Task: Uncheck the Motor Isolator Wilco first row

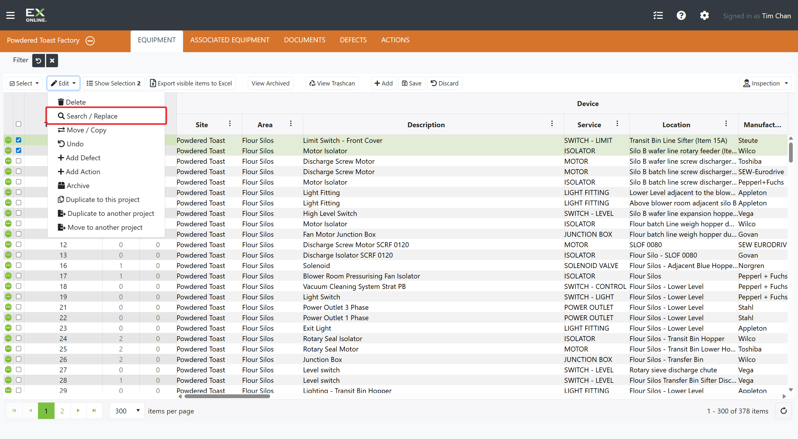Action: [19, 150]
